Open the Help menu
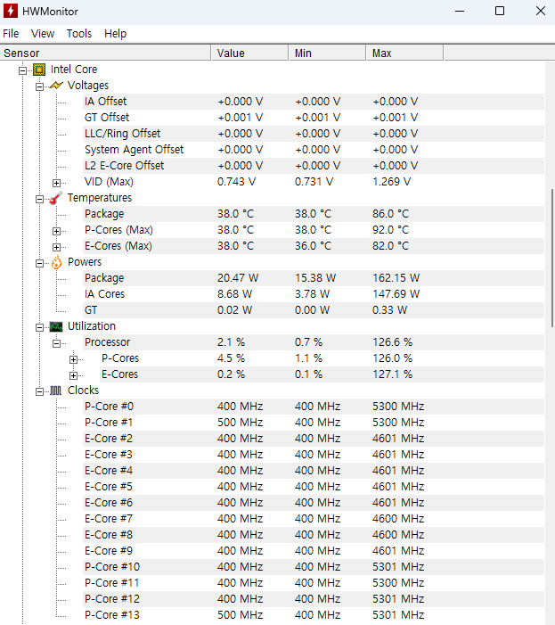The height and width of the screenshot is (625, 555). (x=116, y=34)
